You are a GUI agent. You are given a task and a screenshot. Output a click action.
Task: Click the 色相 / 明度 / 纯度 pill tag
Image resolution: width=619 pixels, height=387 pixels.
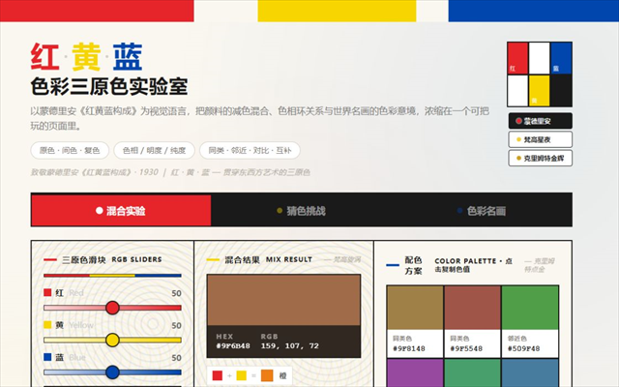point(154,151)
